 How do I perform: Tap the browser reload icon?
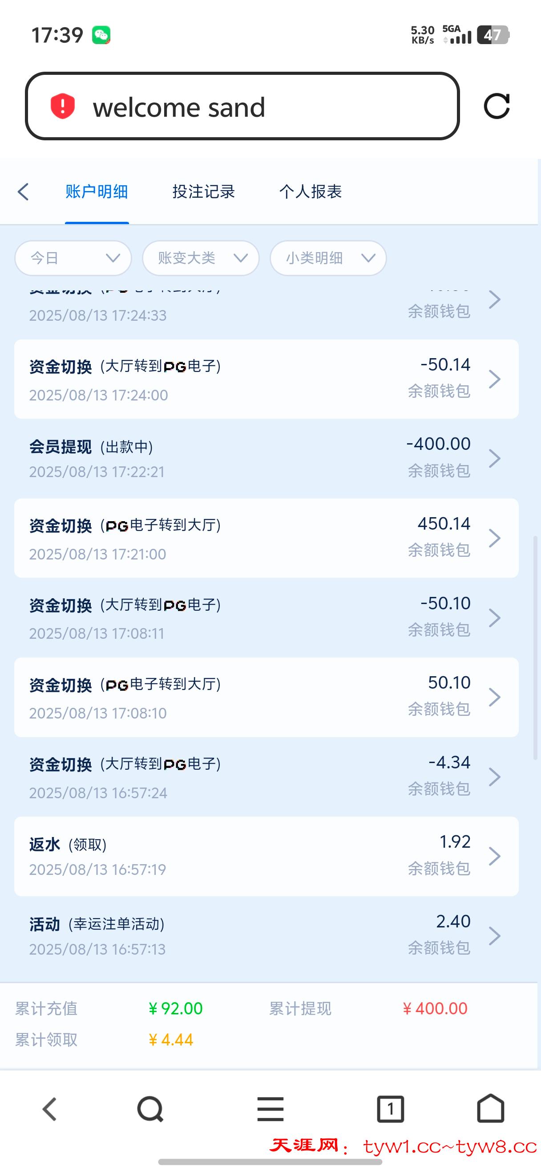pos(497,106)
